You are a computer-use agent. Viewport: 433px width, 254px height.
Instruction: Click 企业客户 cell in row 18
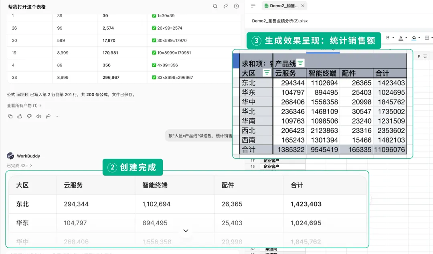(283, 166)
